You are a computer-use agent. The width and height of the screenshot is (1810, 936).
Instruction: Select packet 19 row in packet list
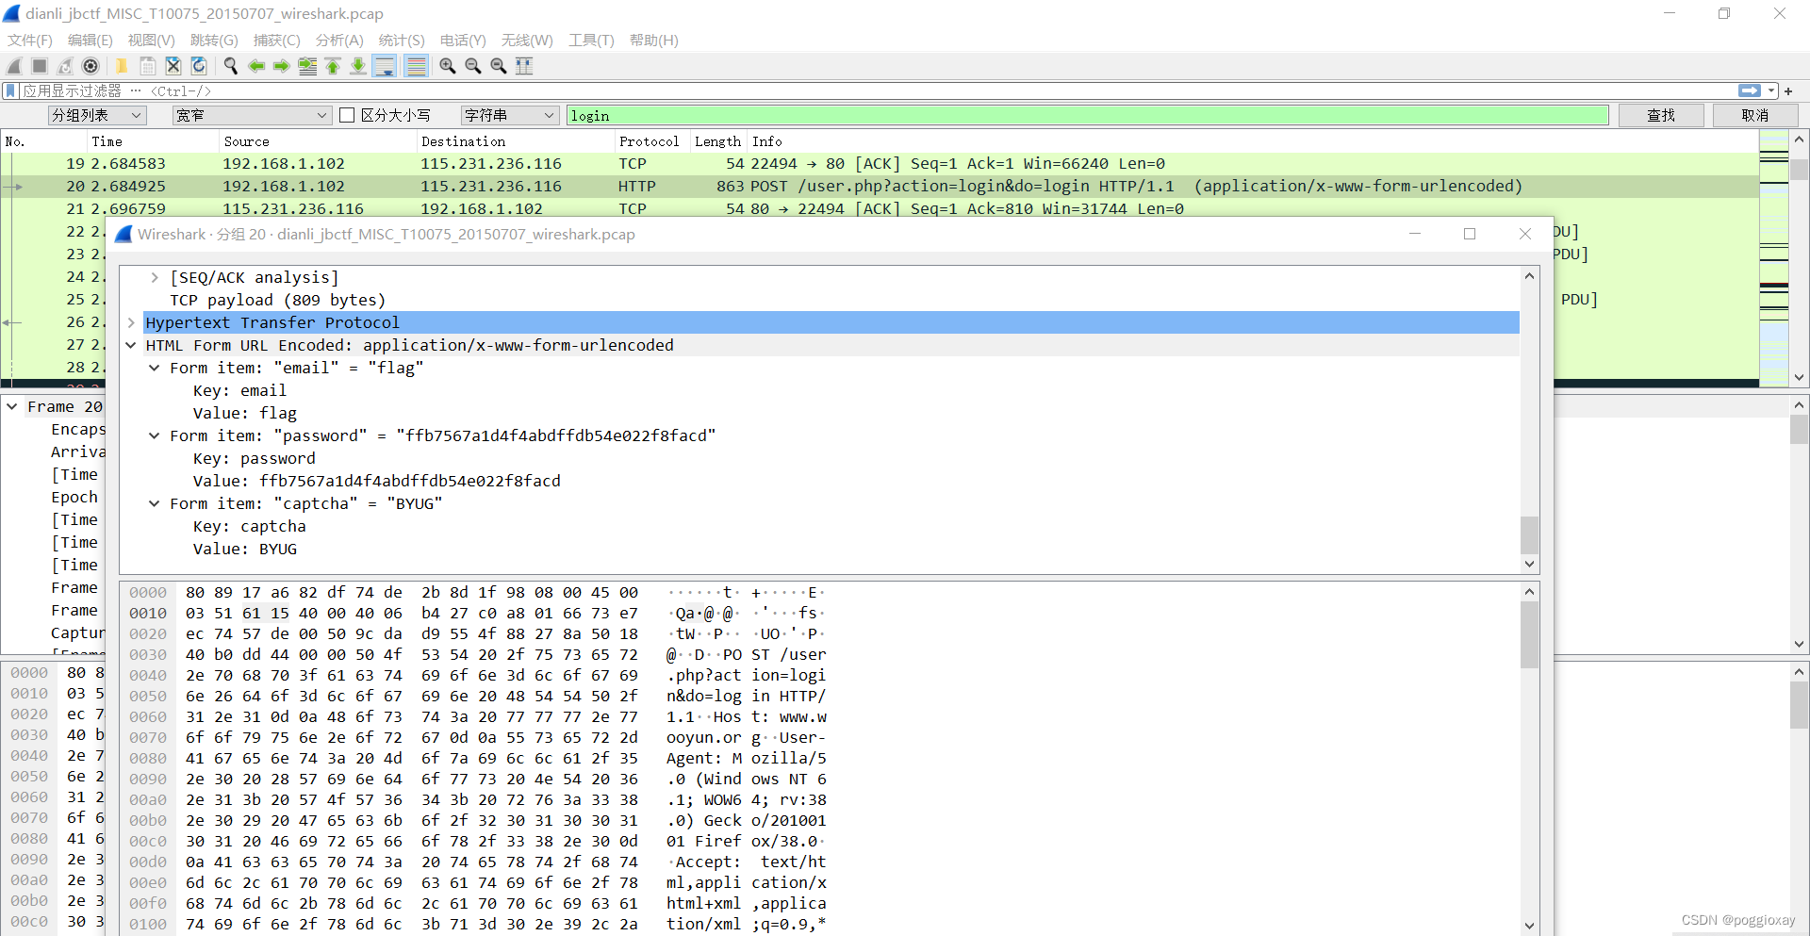pos(880,163)
